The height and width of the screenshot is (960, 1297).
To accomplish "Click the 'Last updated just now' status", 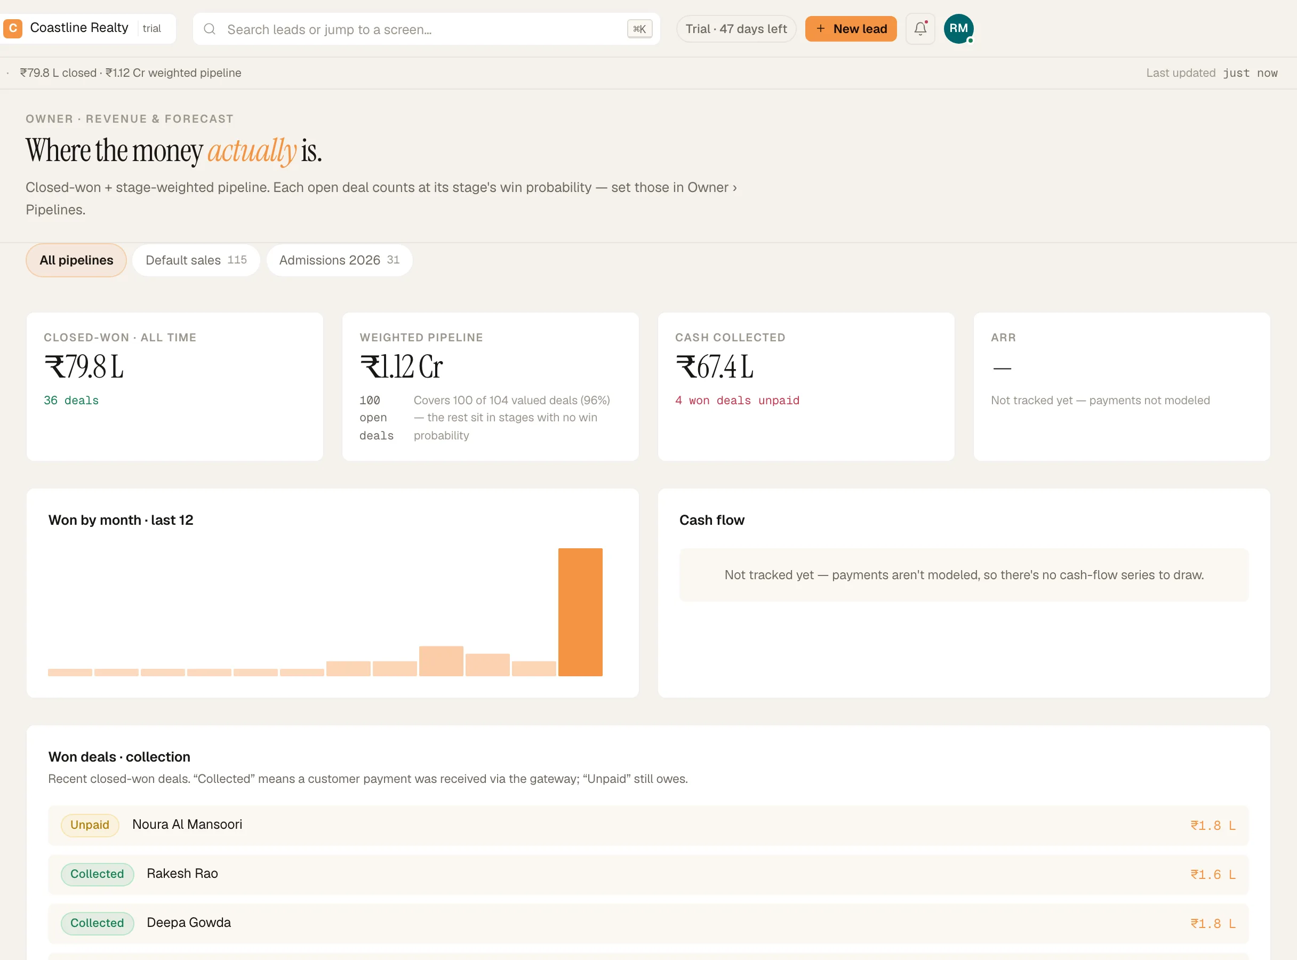I will click(x=1212, y=73).
